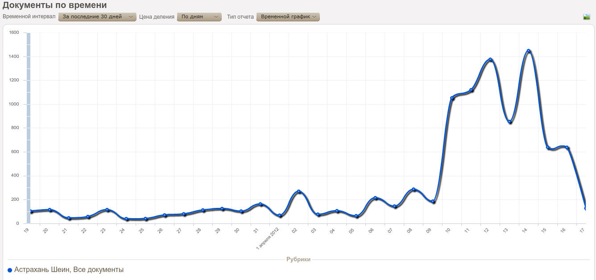Click the data point at day 23
The image size is (596, 280).
click(107, 210)
